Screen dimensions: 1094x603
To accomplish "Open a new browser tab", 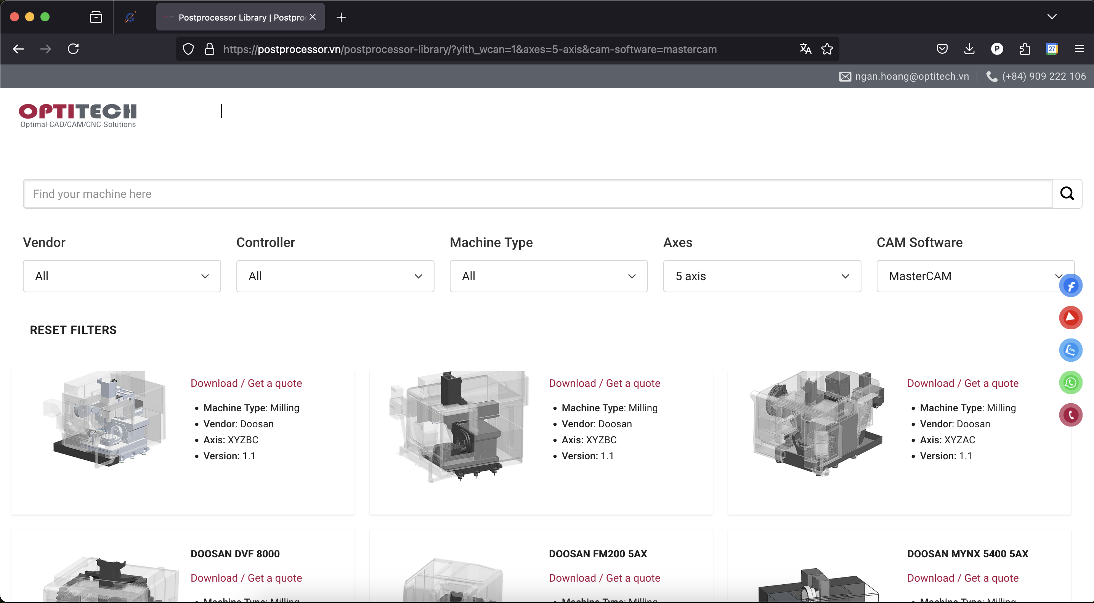I will (341, 17).
